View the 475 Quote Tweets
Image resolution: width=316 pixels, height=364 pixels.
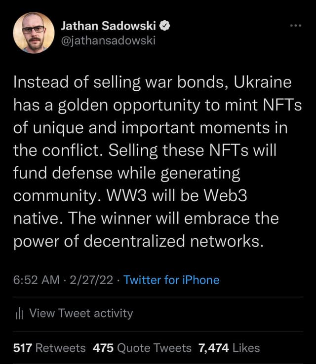pyautogui.click(x=142, y=348)
